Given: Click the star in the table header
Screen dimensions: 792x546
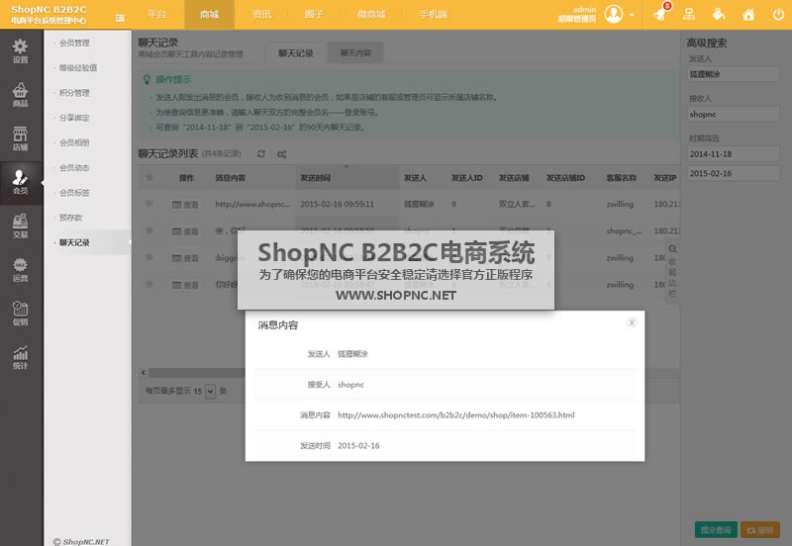Looking at the screenshot, I should point(149,177).
